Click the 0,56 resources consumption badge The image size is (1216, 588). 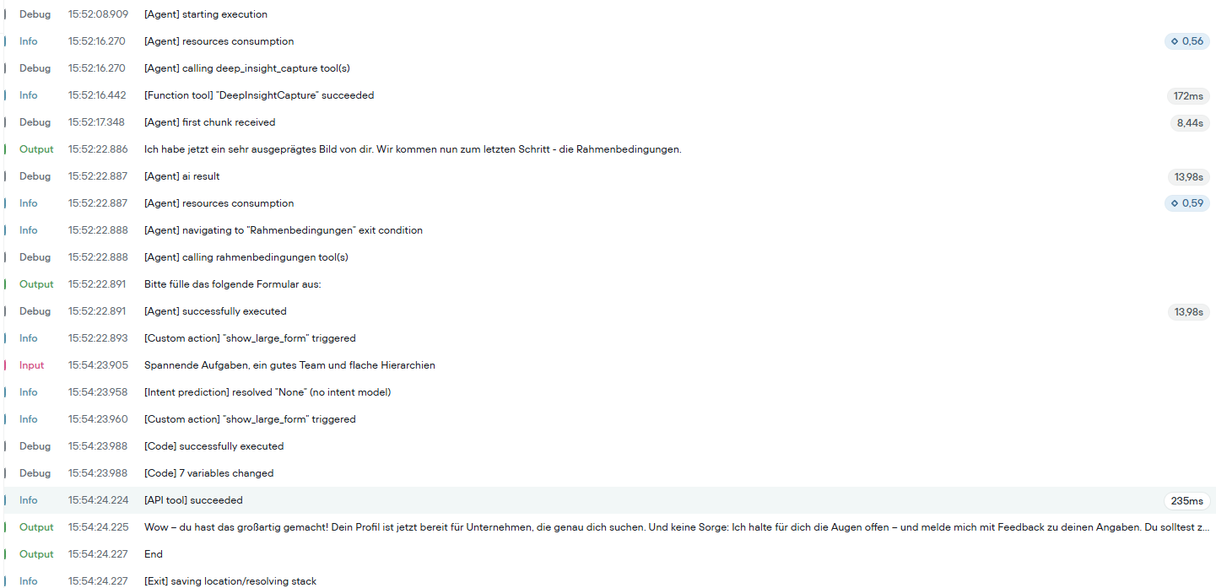(x=1186, y=41)
